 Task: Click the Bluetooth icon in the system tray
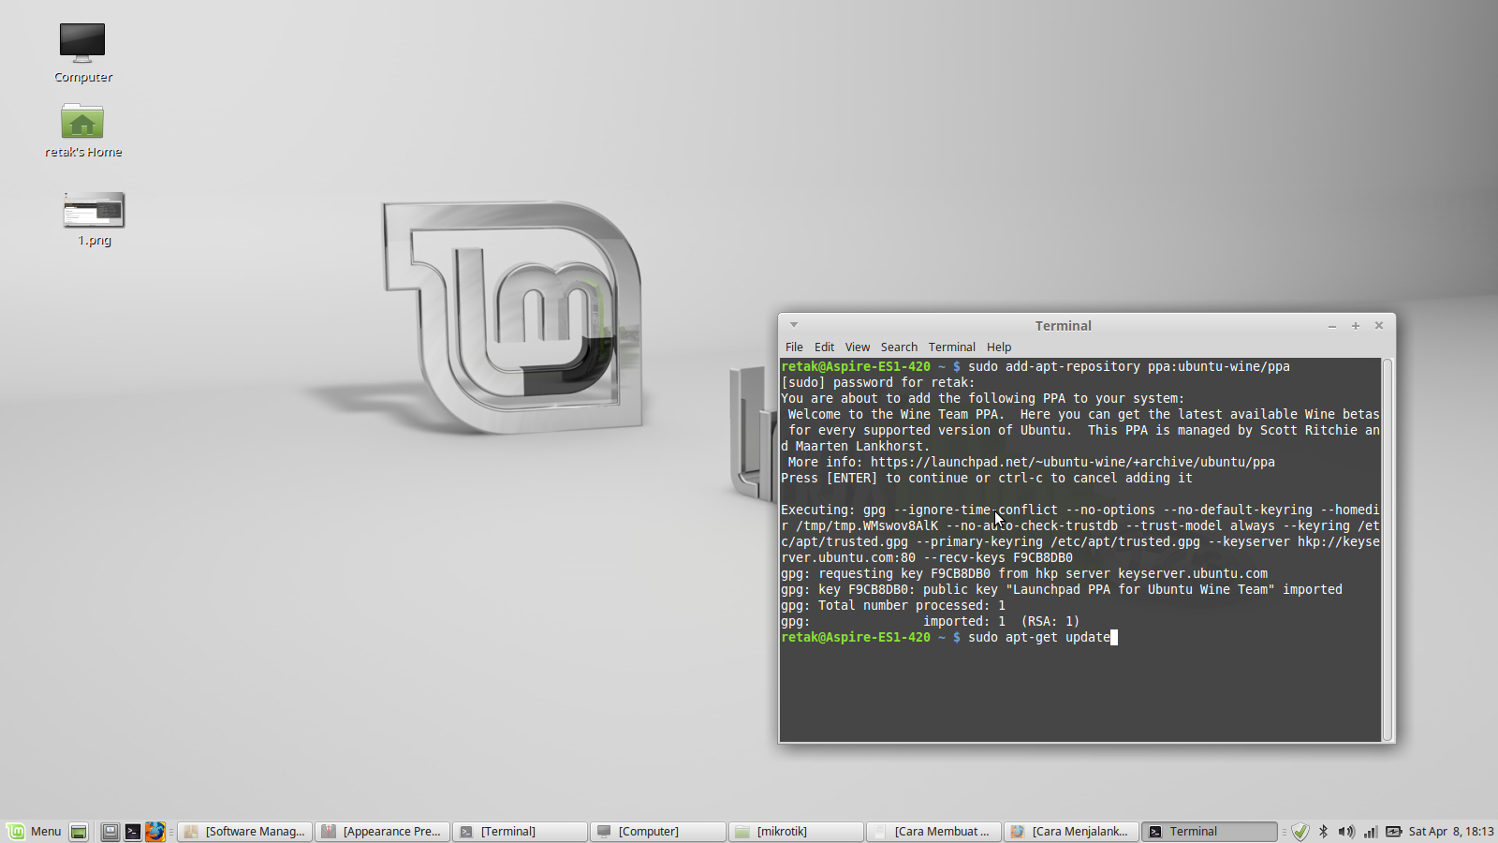pos(1323,831)
